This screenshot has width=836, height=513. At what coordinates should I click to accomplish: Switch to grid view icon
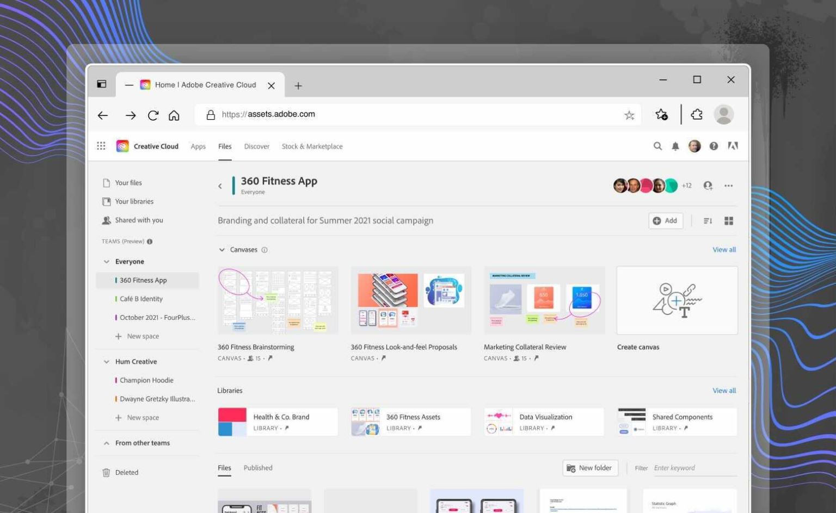click(729, 221)
